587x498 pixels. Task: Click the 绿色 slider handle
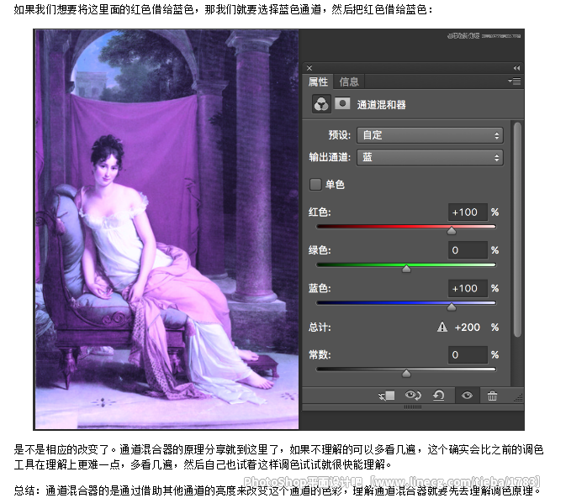coord(406,269)
